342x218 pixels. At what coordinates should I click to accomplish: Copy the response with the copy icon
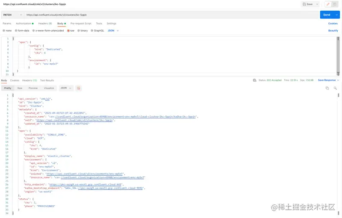click(327, 88)
